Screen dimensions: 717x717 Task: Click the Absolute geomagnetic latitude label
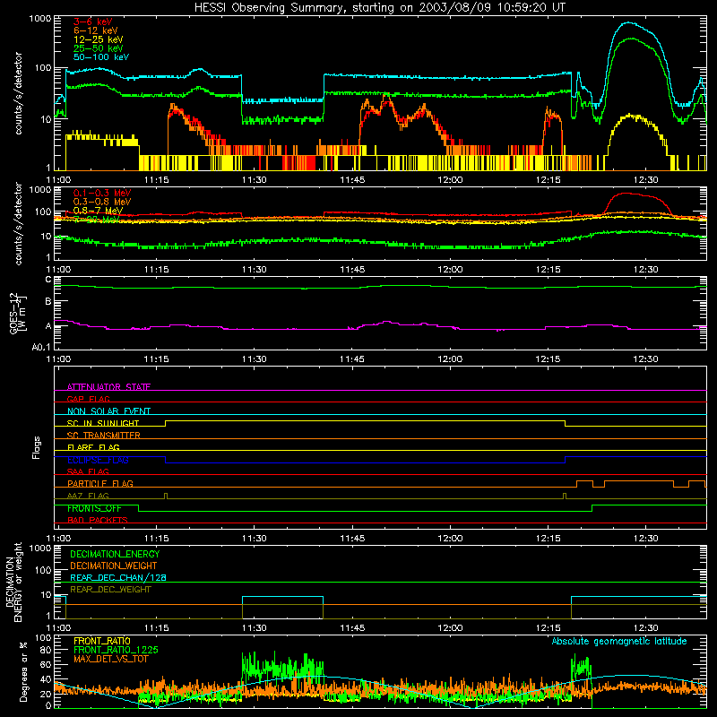click(x=619, y=641)
